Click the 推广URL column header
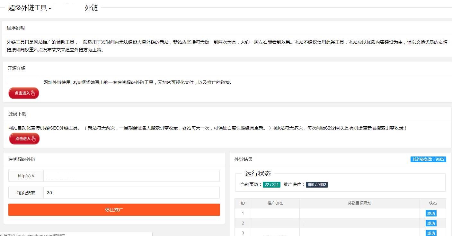This screenshot has height=236, width=452. pos(275,203)
